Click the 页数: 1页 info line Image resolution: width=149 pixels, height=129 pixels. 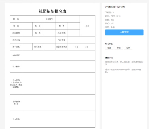[109, 20]
